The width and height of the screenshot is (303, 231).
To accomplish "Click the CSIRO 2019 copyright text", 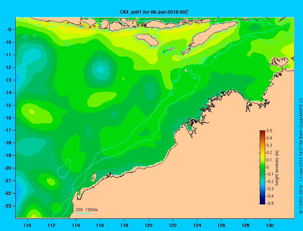I will coord(301,200).
